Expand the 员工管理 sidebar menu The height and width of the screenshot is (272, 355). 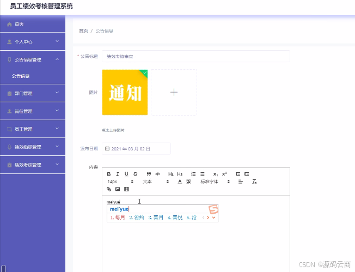tap(33, 129)
